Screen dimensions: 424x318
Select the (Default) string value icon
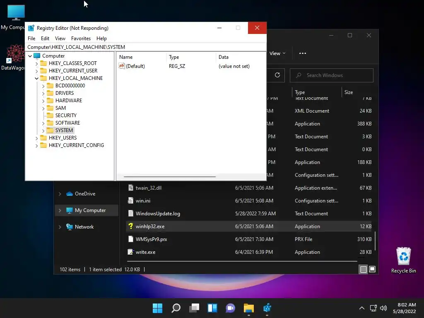(x=122, y=66)
